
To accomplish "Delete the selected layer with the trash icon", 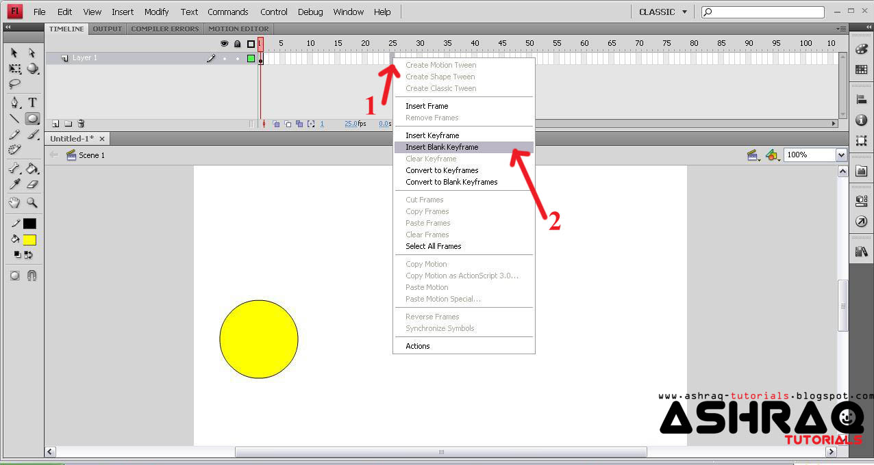I will 81,123.
